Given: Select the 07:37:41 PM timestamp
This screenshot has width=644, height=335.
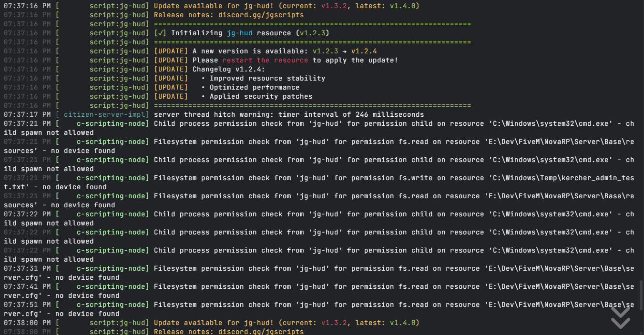Looking at the screenshot, I should [27, 286].
